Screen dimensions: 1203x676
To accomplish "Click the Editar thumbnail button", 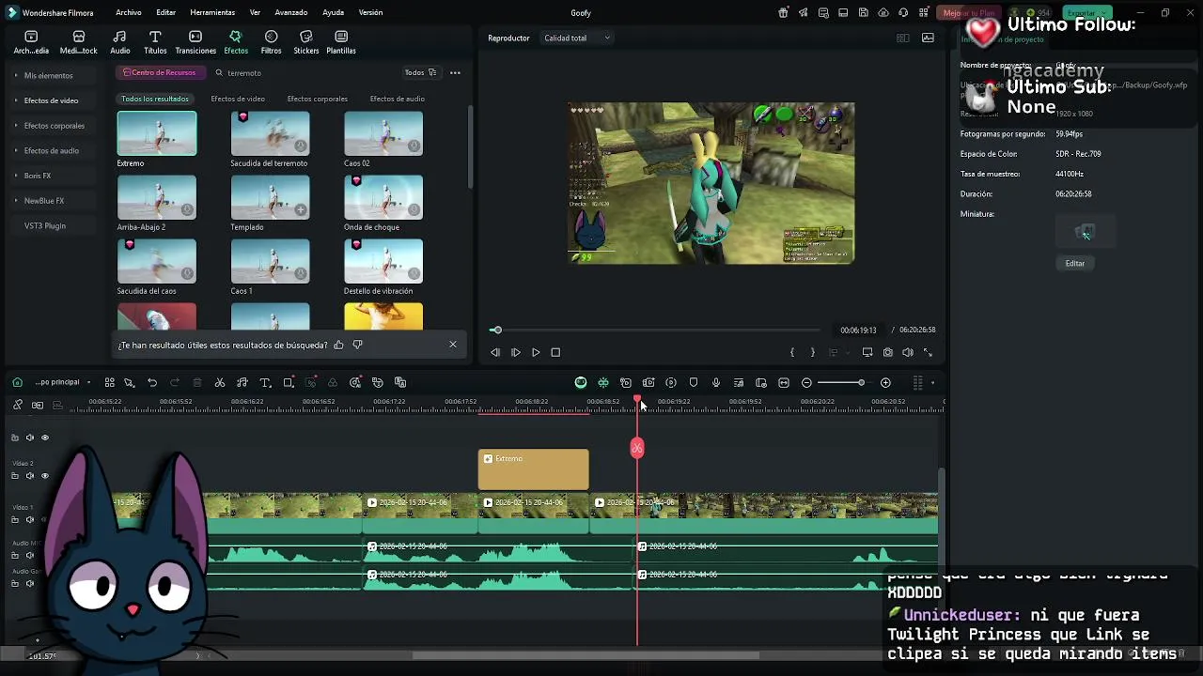I will point(1075,264).
